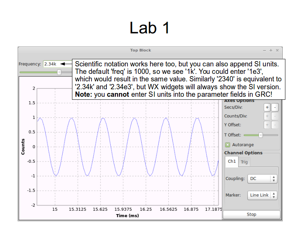Click the Top Block title bar
The height and width of the screenshot is (225, 300).
coord(141,50)
